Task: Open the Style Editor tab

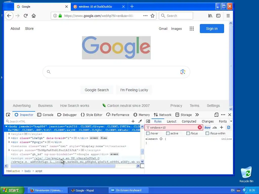Action: tap(92, 115)
